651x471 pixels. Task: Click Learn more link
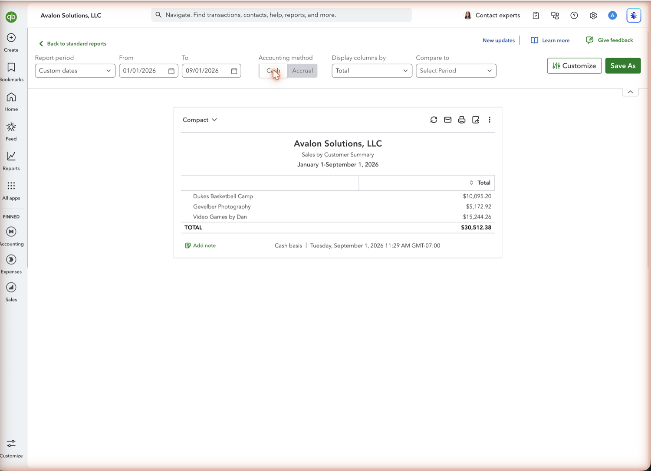pyautogui.click(x=550, y=40)
